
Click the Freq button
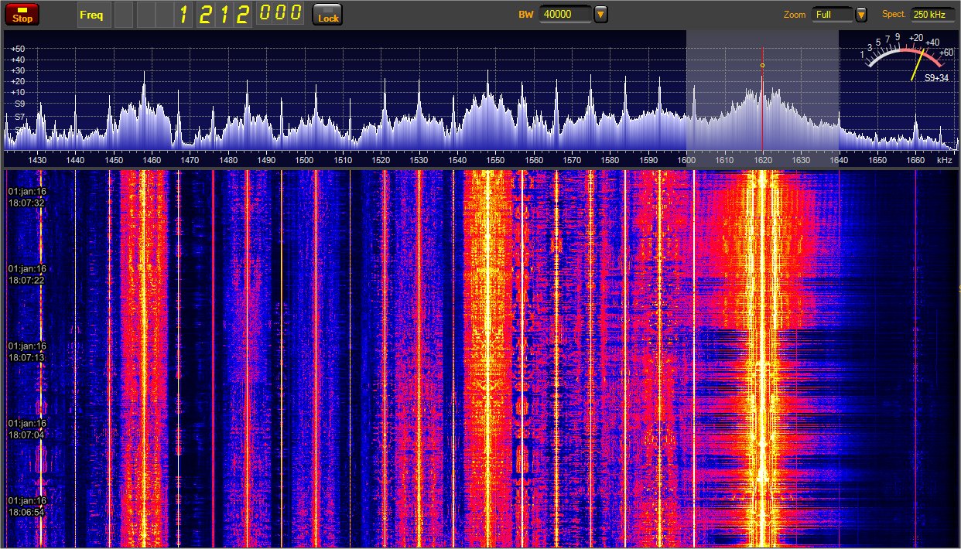click(91, 14)
